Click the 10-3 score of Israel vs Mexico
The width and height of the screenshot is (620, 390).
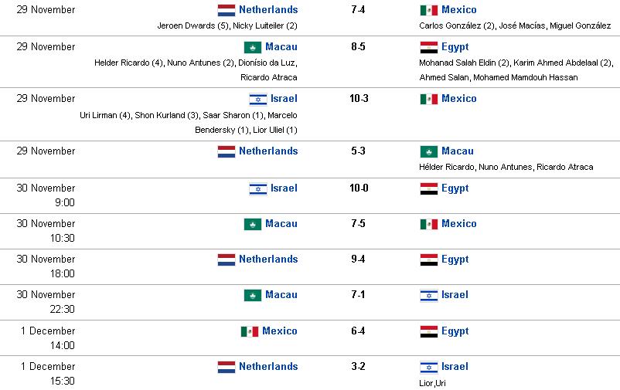(359, 98)
